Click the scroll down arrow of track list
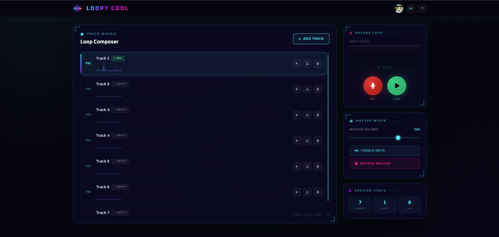The image size is (499, 237). pos(328,215)
